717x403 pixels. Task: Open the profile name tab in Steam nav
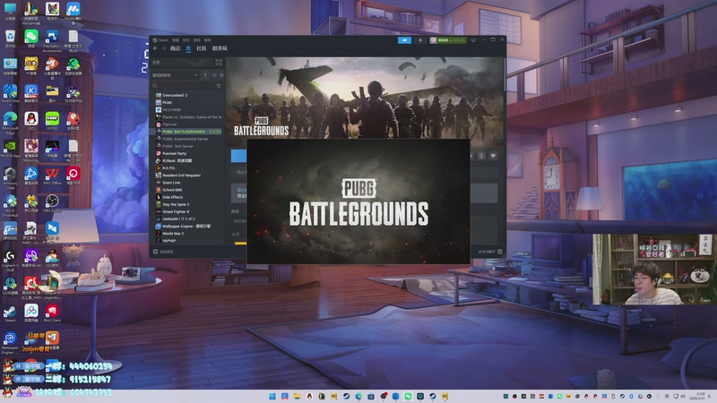[220, 48]
